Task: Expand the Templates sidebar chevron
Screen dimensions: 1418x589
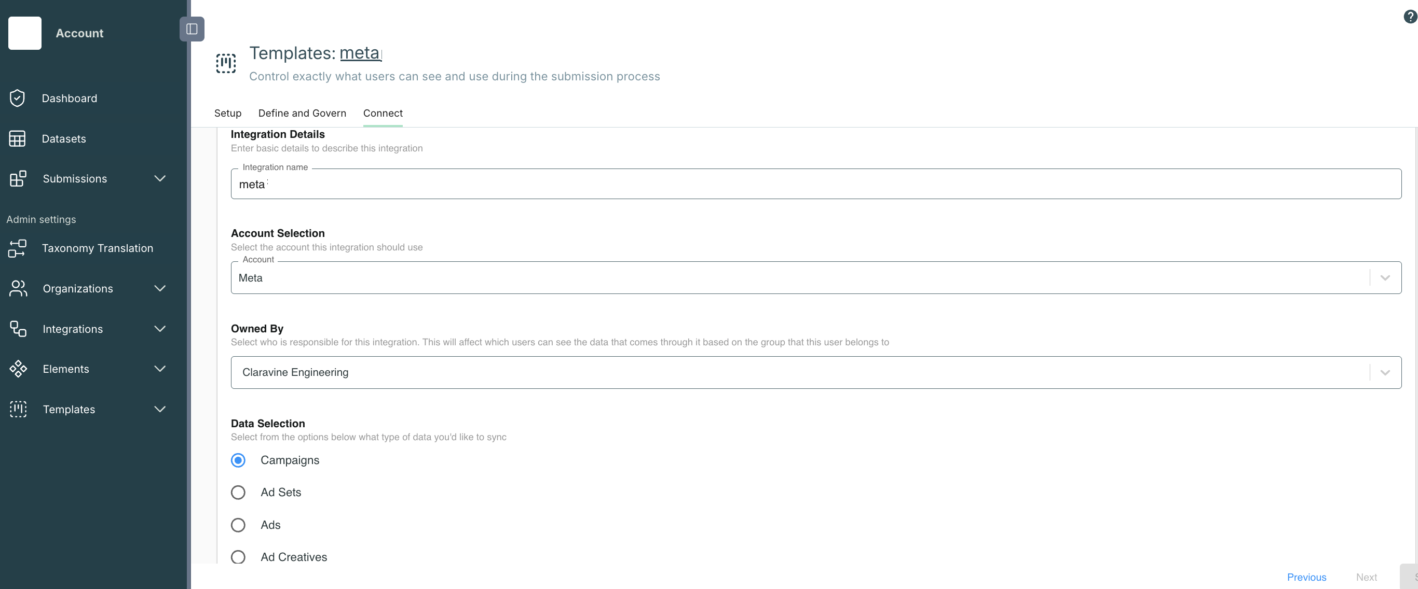Action: coord(160,409)
